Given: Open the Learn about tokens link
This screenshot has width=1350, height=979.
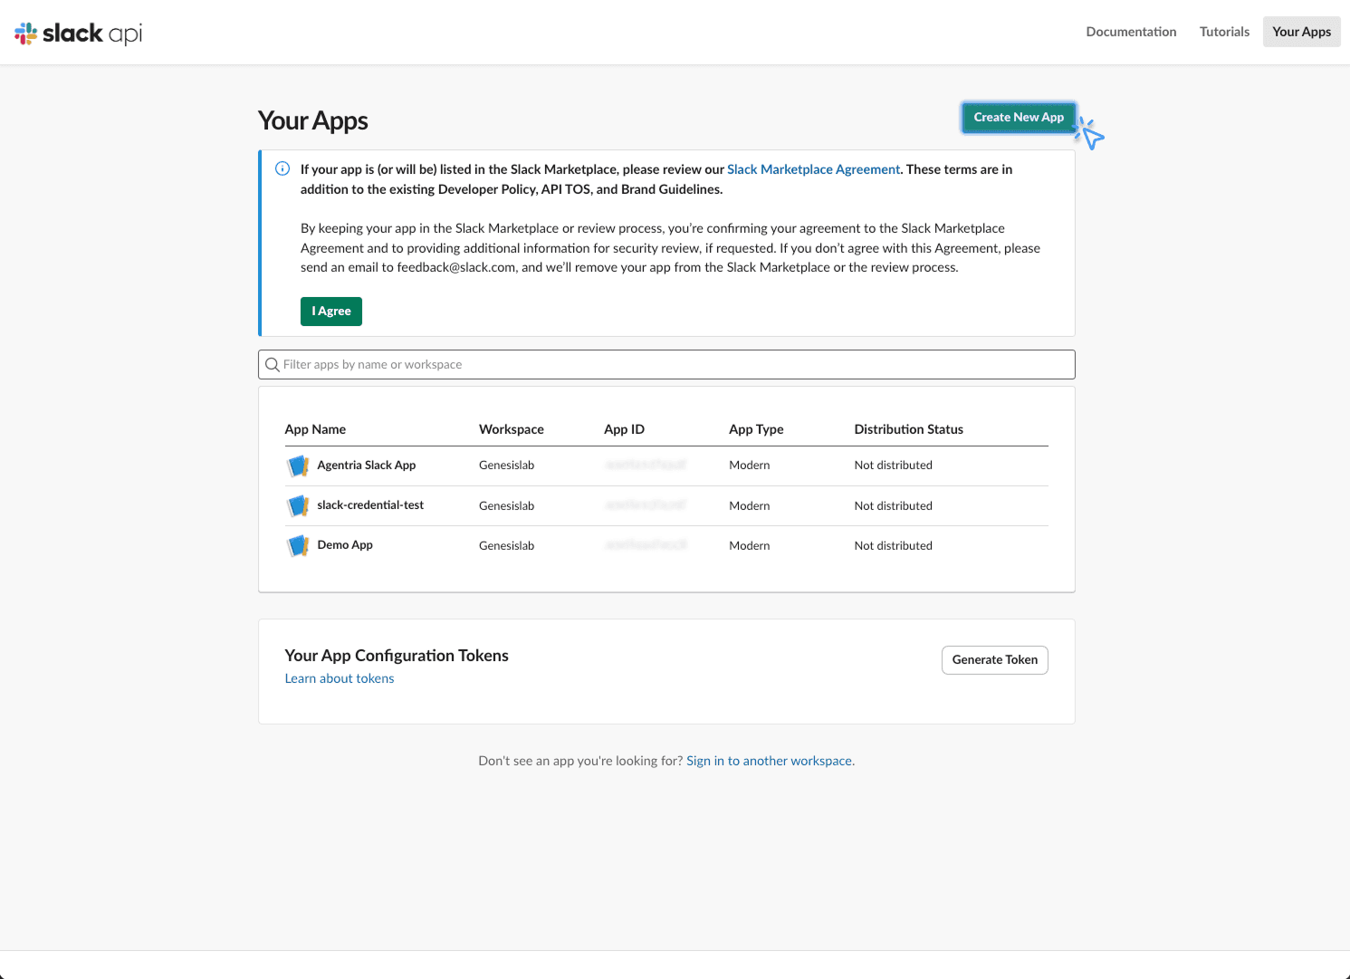Looking at the screenshot, I should (340, 678).
